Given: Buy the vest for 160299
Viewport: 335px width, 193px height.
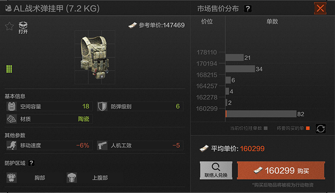Looking at the screenshot, I should tap(281, 170).
